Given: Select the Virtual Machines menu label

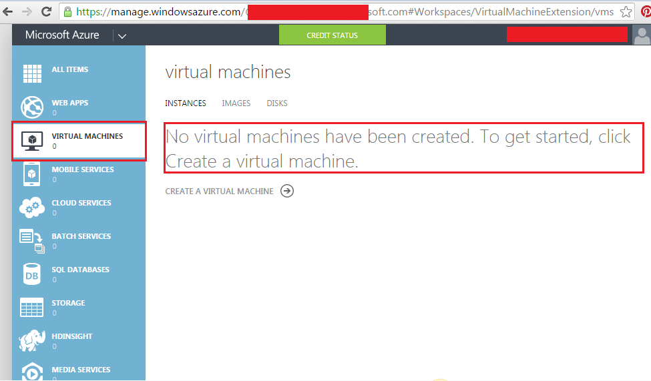Looking at the screenshot, I should coord(87,136).
